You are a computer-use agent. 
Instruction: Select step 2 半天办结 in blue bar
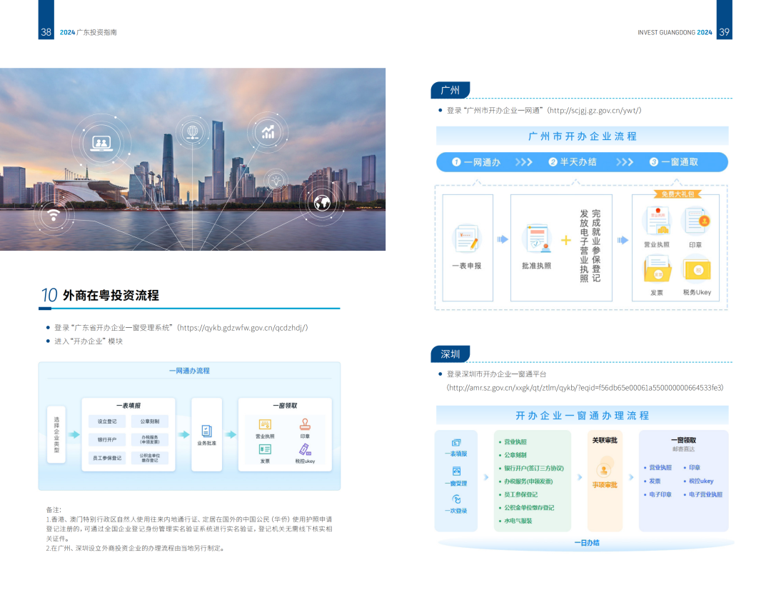tap(573, 162)
